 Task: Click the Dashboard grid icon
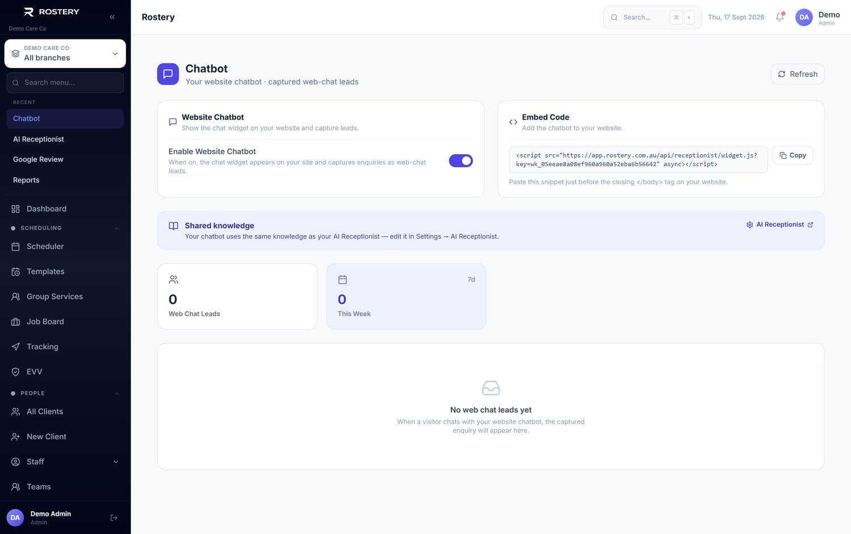tap(15, 209)
